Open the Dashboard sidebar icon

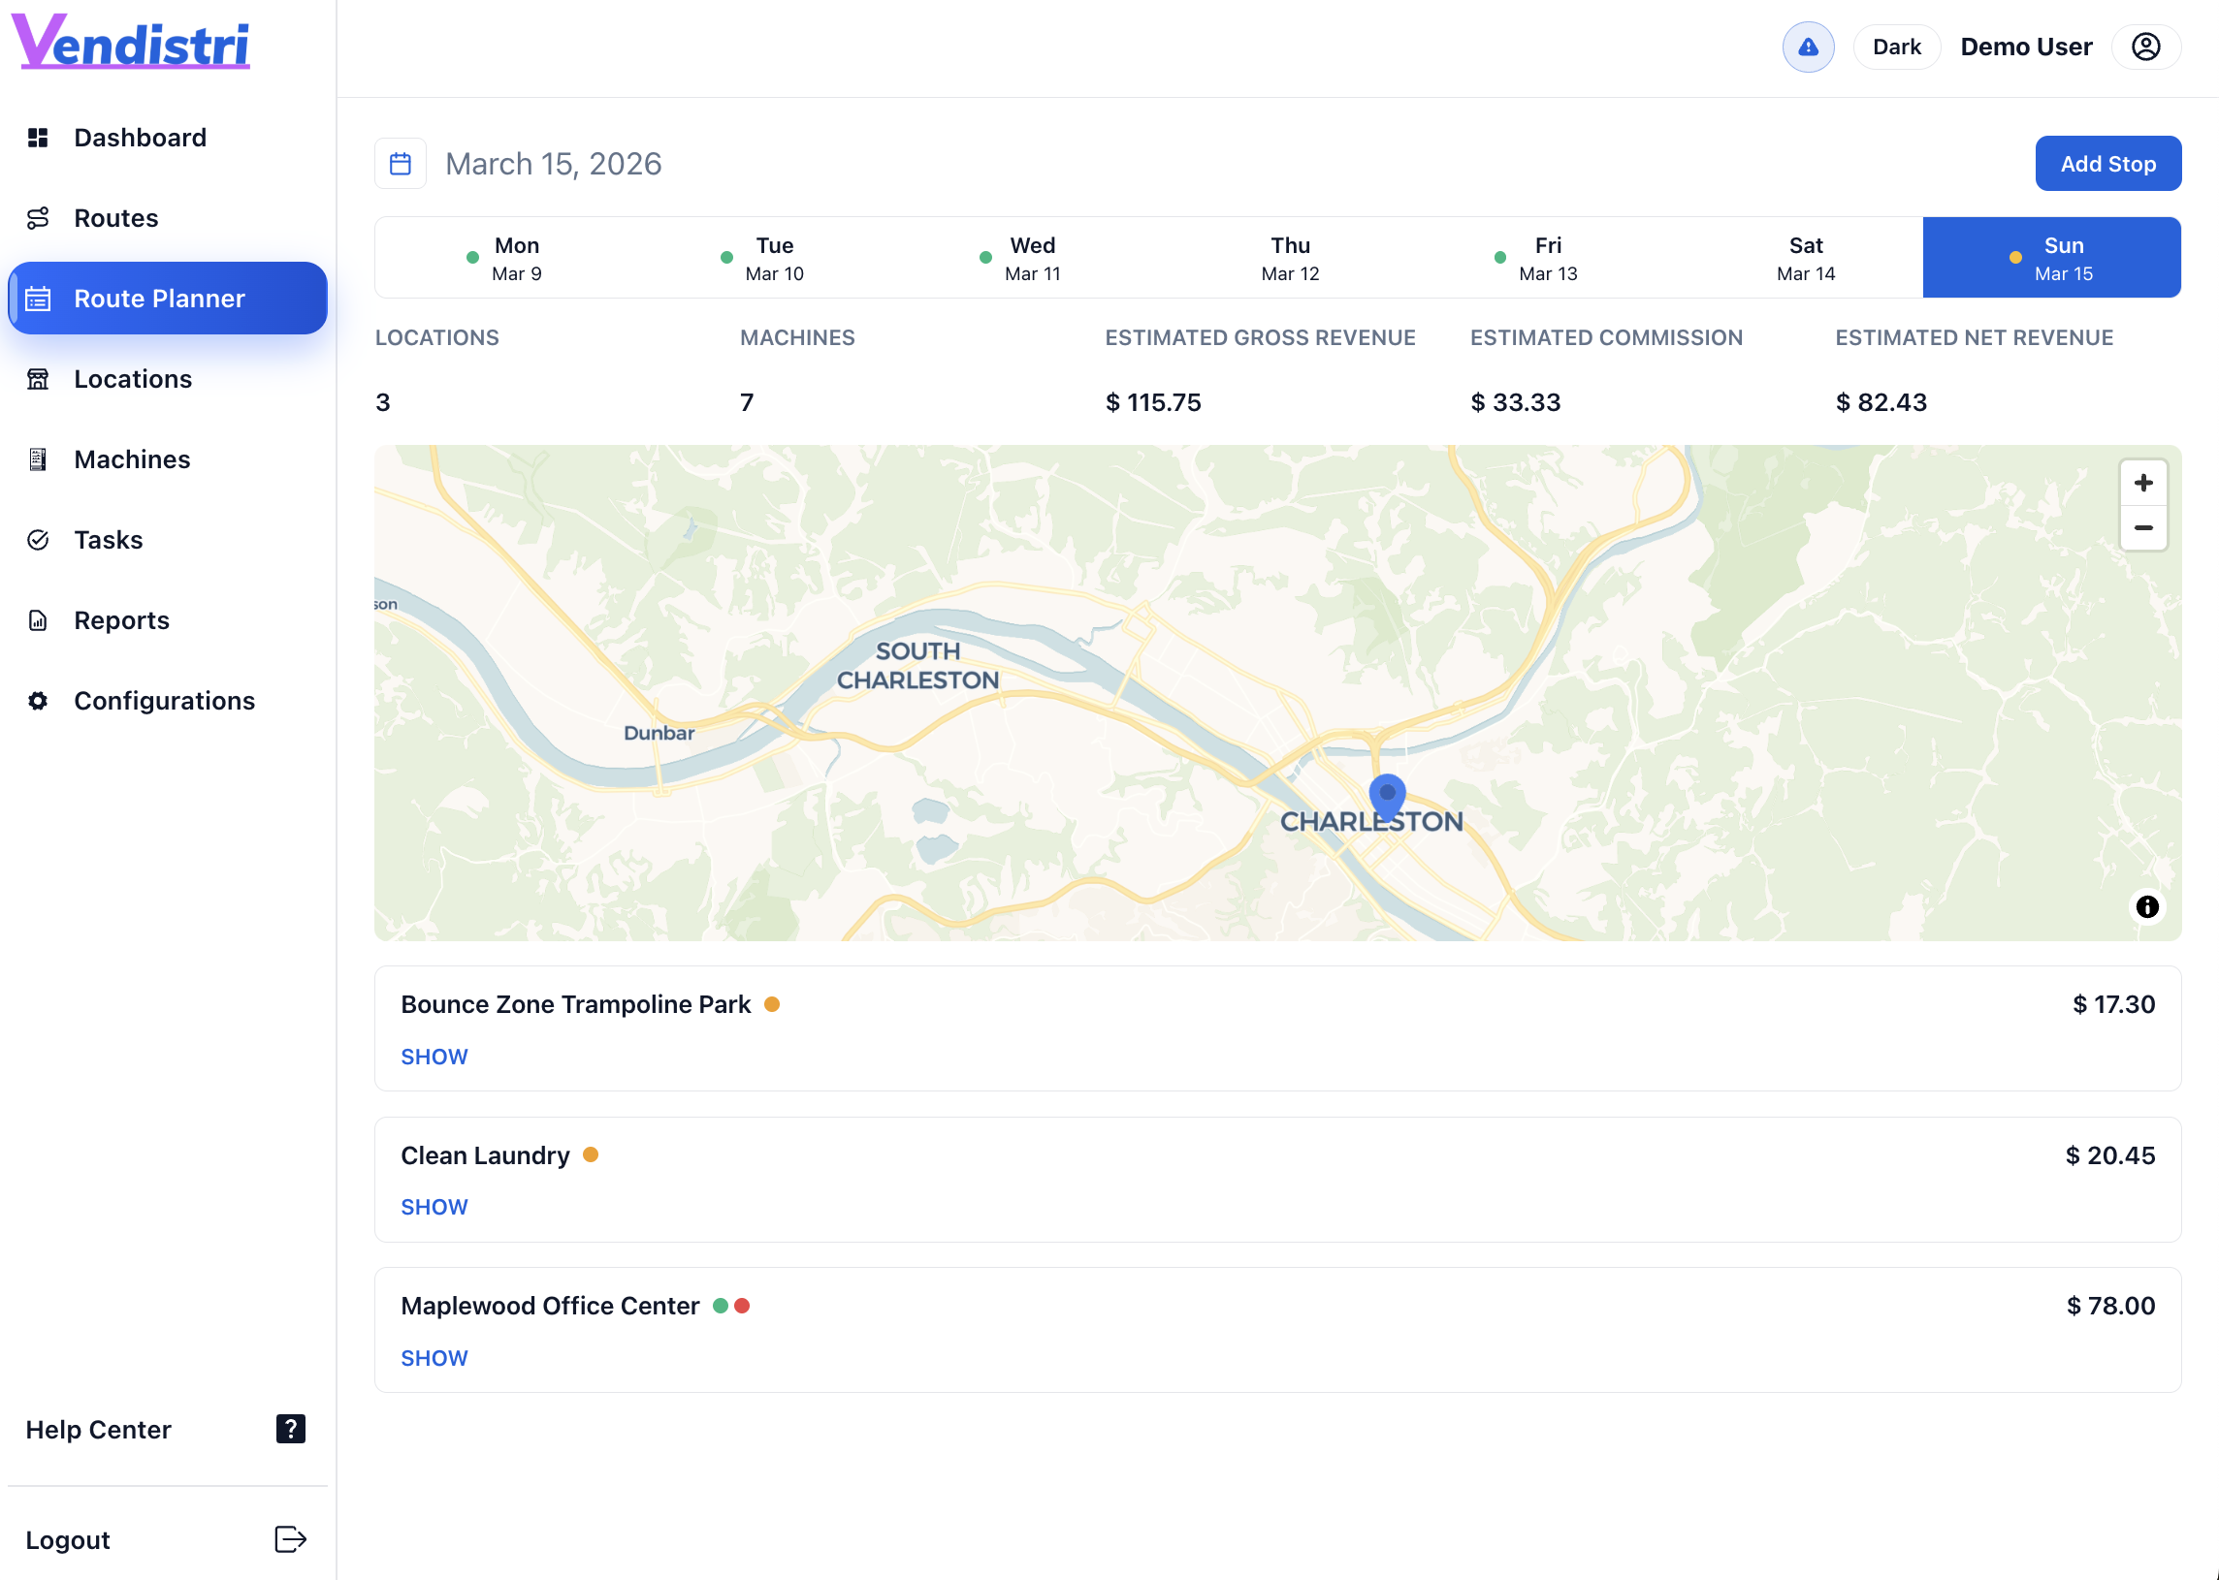pyautogui.click(x=38, y=138)
